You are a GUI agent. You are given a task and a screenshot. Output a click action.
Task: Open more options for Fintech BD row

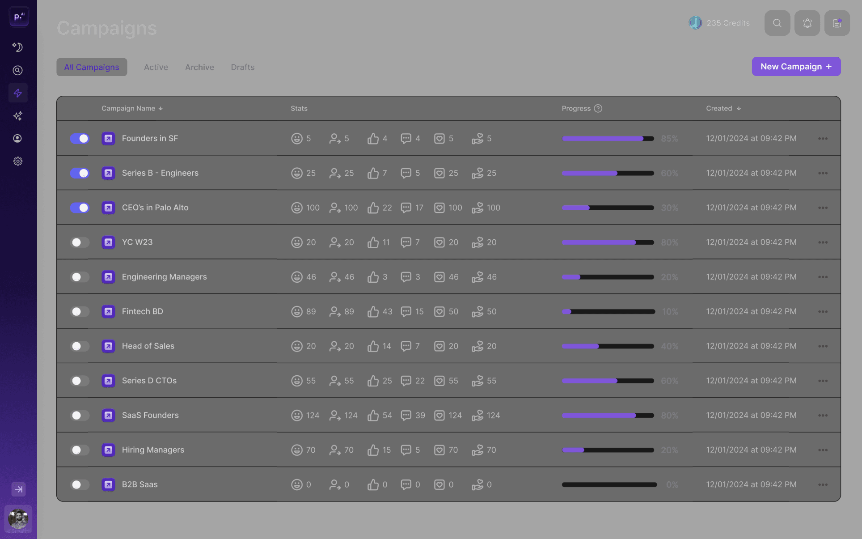tap(823, 312)
